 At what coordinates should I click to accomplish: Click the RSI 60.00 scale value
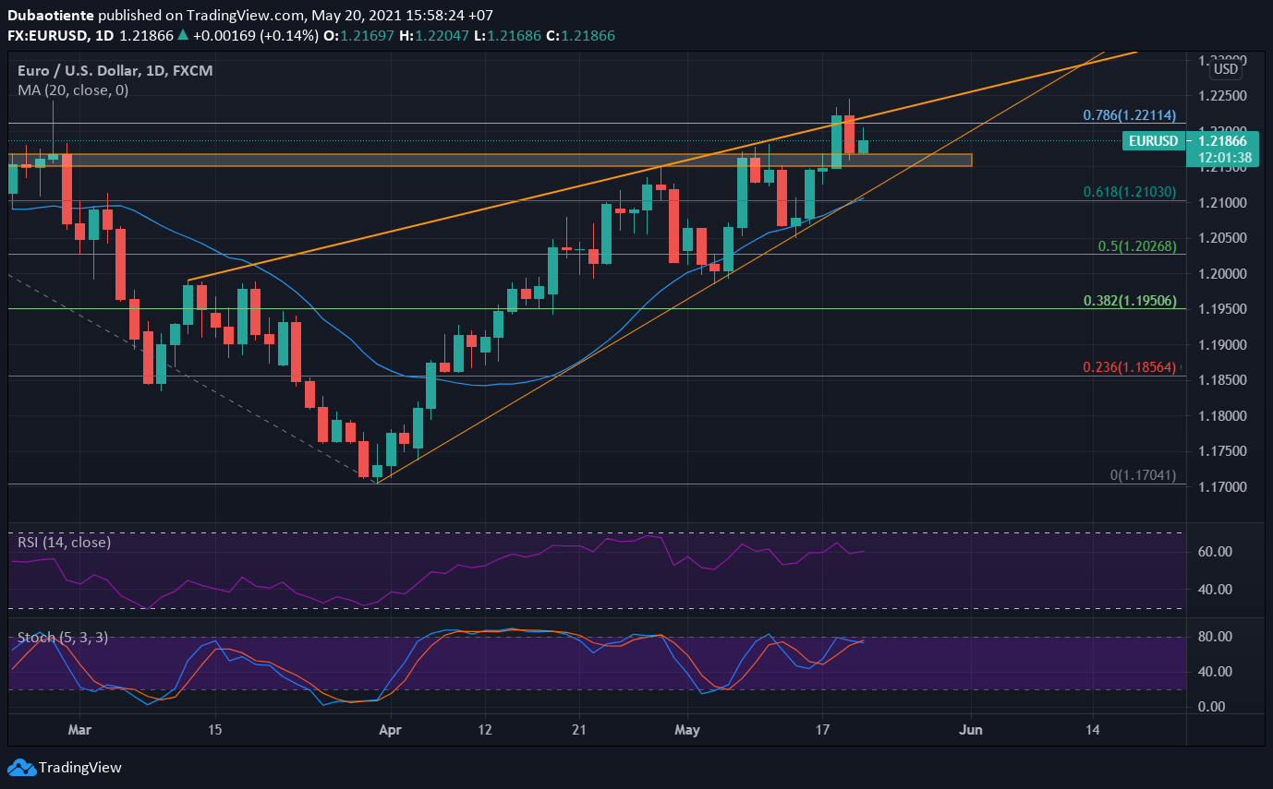1216,552
